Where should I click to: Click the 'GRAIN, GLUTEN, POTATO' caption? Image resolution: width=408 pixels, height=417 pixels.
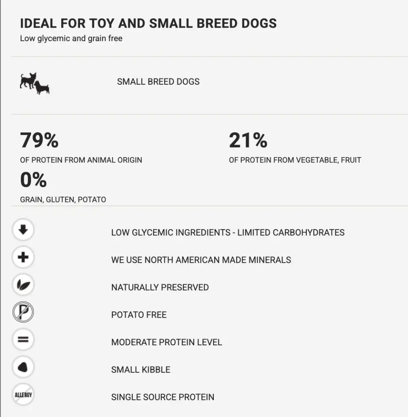pos(63,200)
